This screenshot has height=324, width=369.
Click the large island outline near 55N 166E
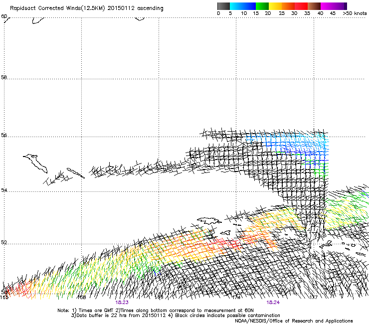tap(36, 163)
